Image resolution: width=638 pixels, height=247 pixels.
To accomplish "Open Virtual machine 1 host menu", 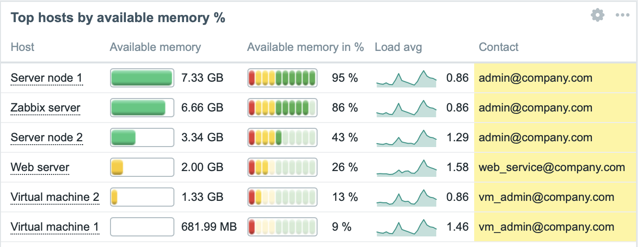I will click(55, 227).
